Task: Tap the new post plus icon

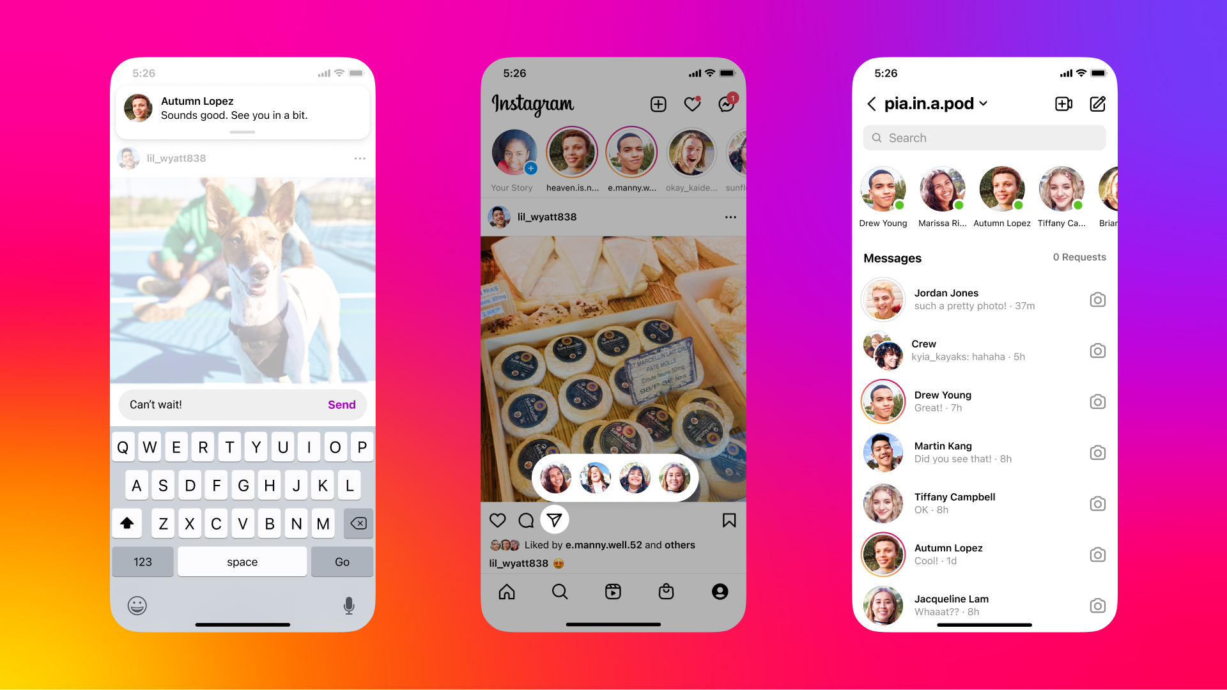Action: (x=659, y=102)
